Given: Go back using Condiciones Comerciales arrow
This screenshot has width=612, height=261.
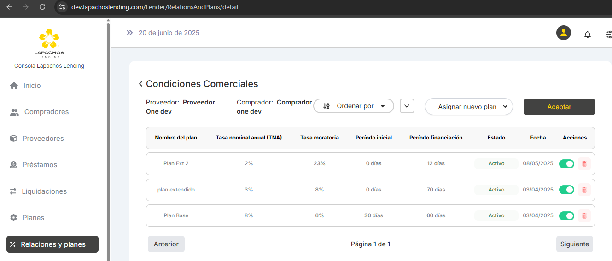Looking at the screenshot, I should click(x=141, y=84).
